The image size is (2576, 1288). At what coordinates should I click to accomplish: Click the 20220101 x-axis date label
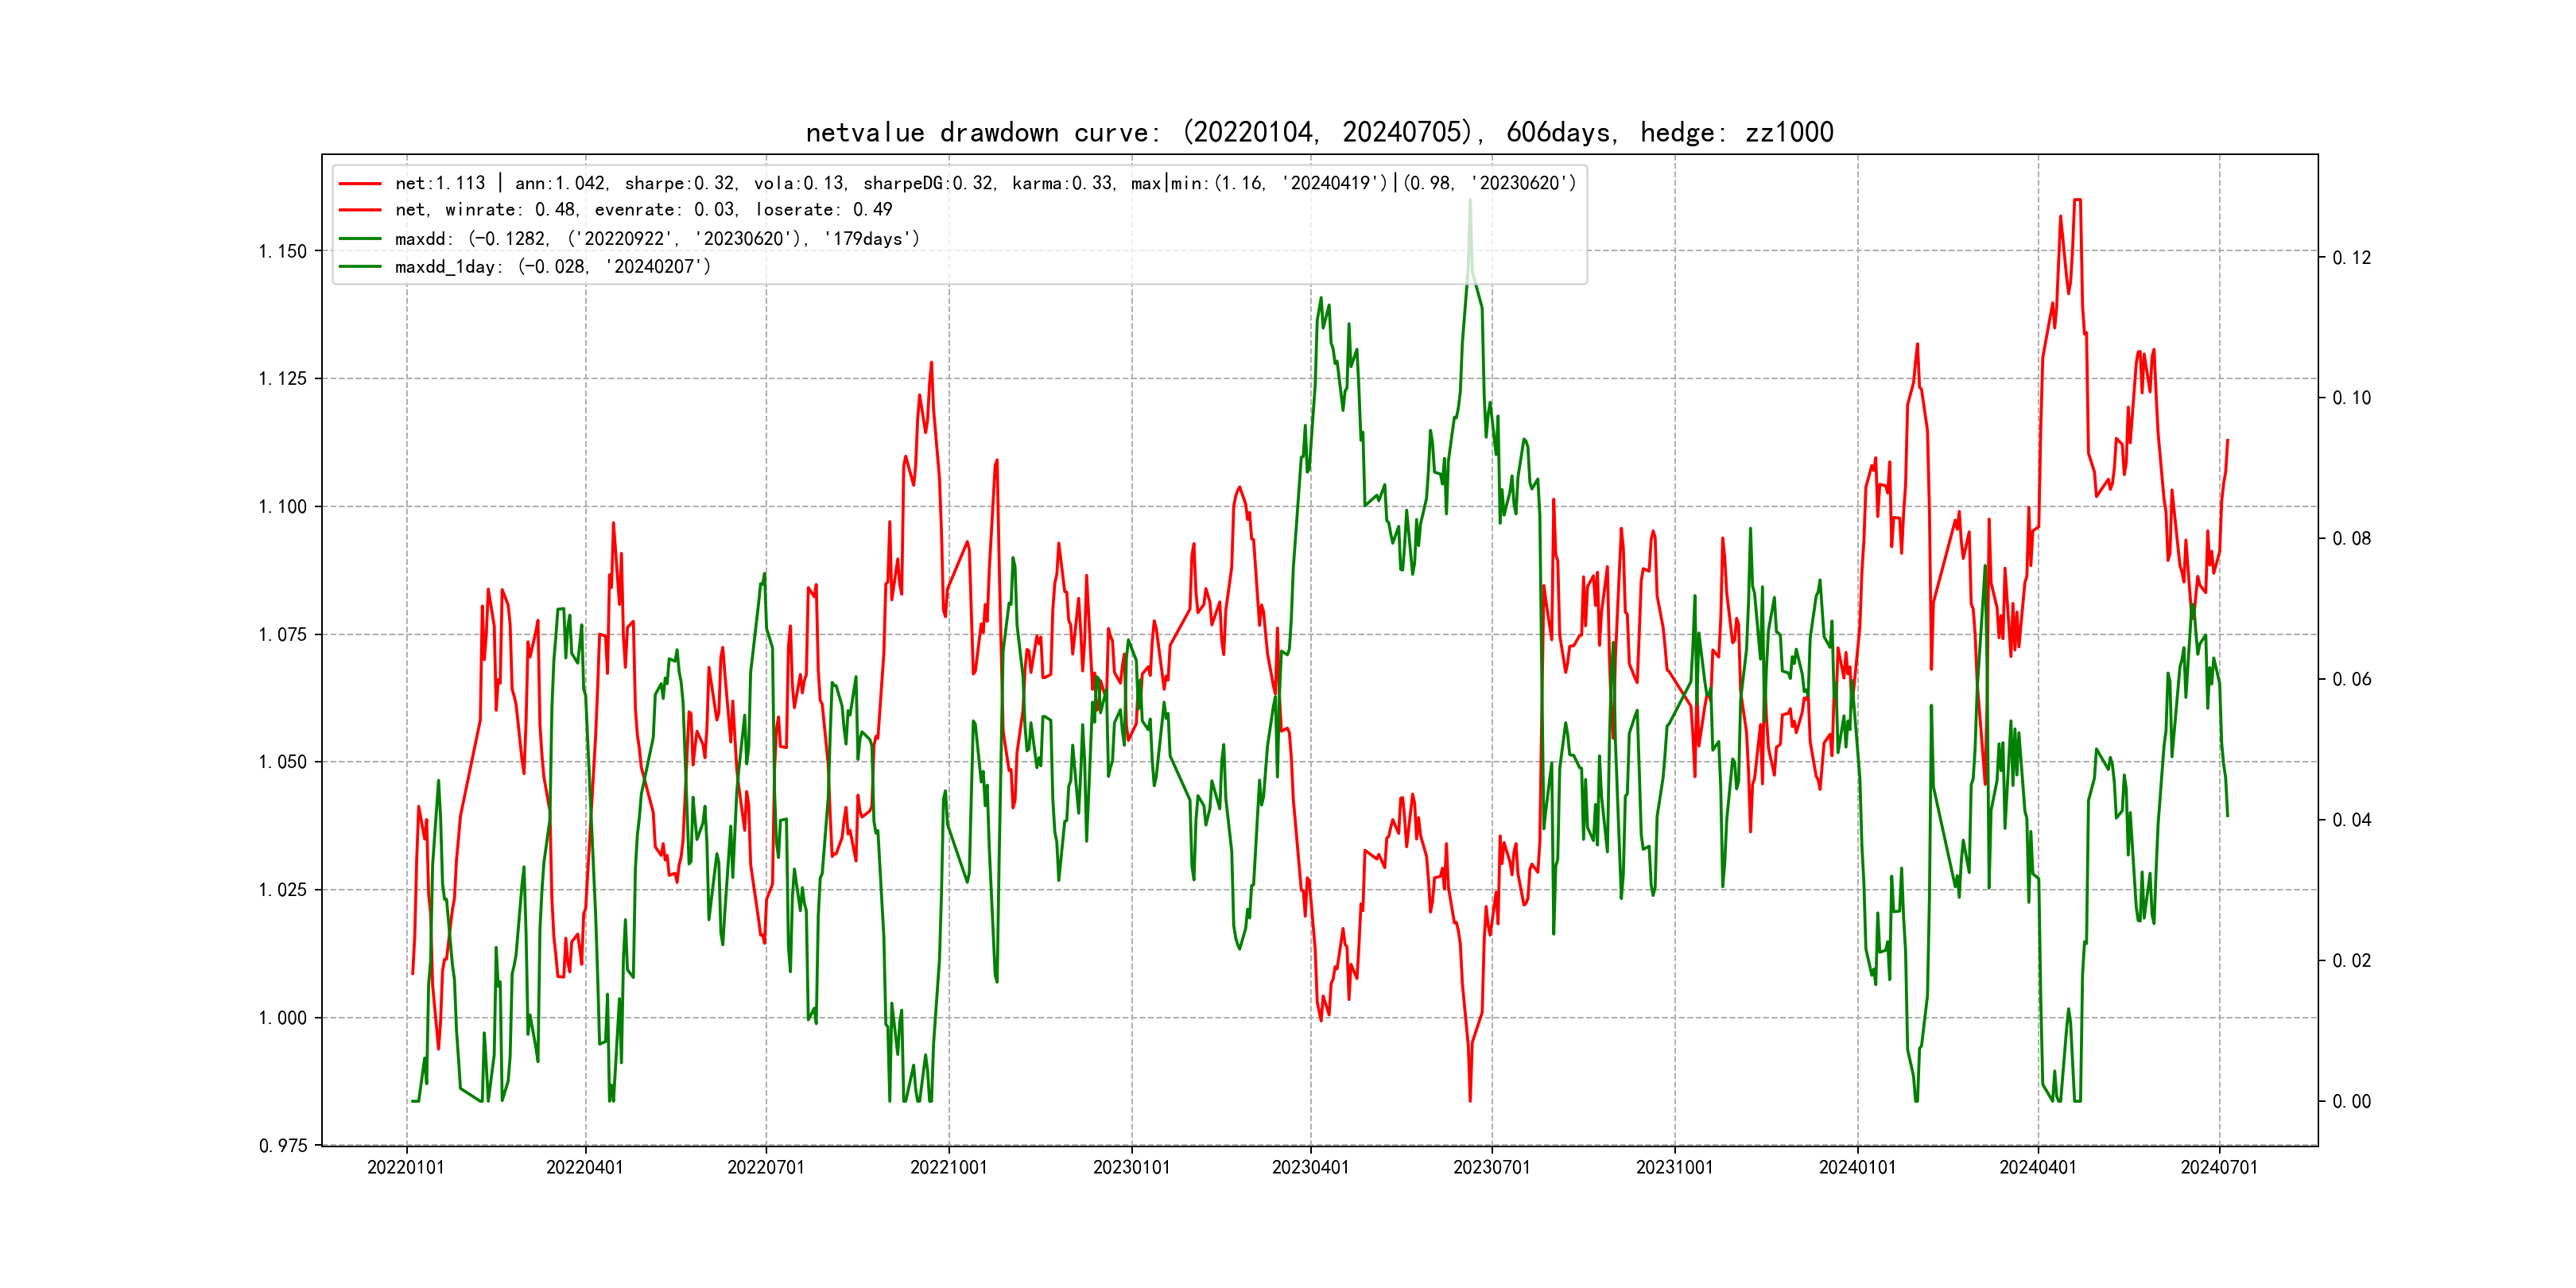[406, 1167]
